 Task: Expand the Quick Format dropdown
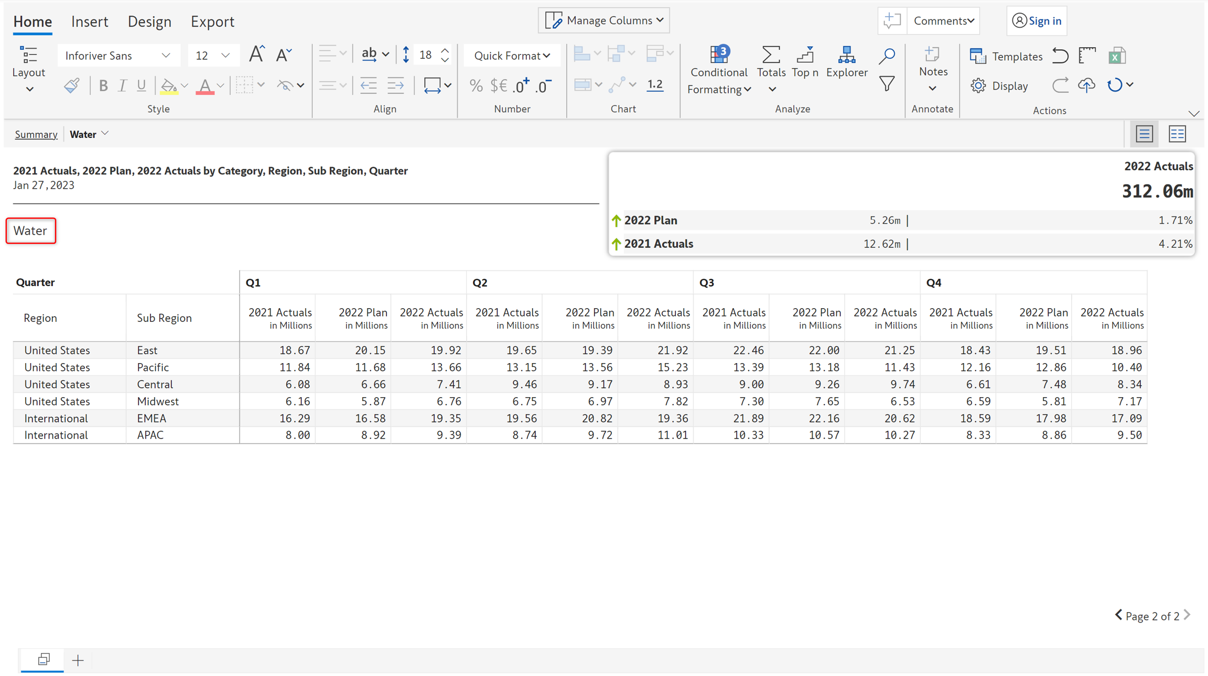coord(511,56)
